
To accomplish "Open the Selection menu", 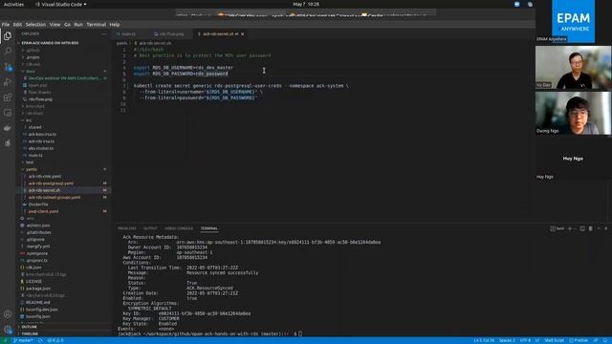I will (35, 25).
